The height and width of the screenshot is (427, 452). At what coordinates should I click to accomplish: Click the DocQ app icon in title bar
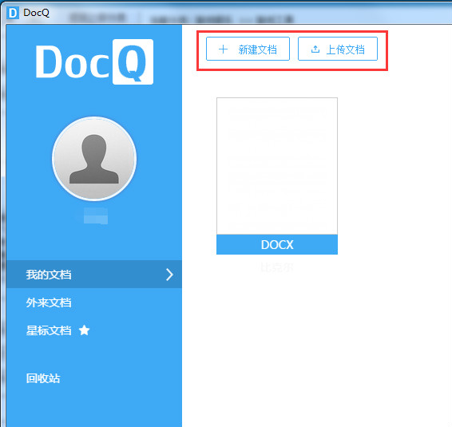13,14
